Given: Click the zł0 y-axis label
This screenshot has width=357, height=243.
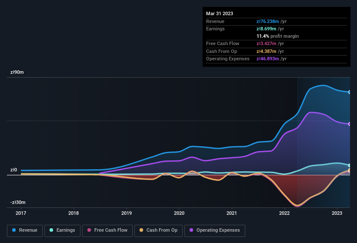Looking at the screenshot, I should pyautogui.click(x=13, y=170).
